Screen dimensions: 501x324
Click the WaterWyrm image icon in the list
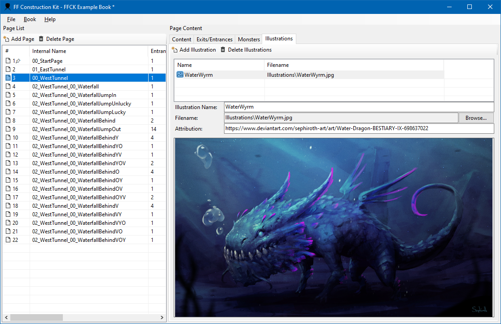(x=180, y=74)
